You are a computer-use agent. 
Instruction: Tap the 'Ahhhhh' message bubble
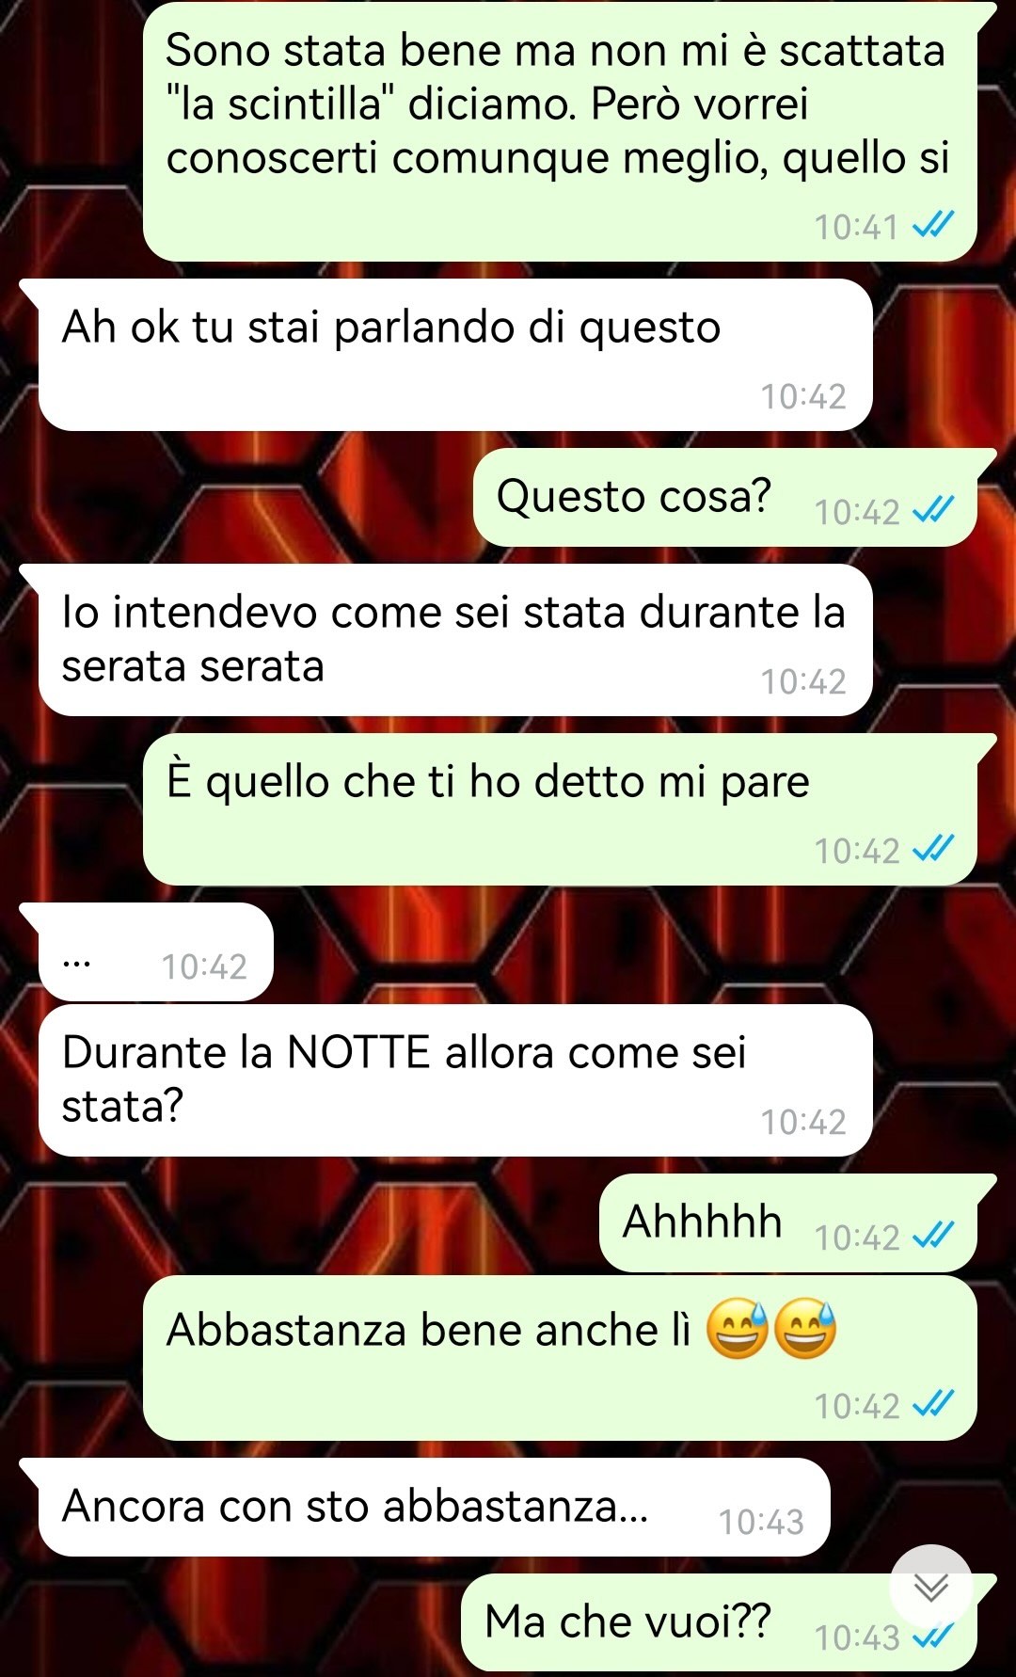click(788, 1223)
